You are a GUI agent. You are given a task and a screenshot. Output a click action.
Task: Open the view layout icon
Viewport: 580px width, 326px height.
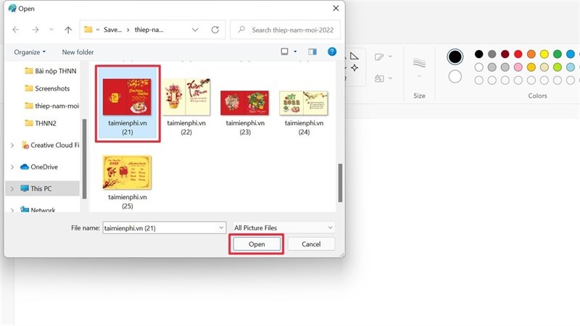point(284,51)
